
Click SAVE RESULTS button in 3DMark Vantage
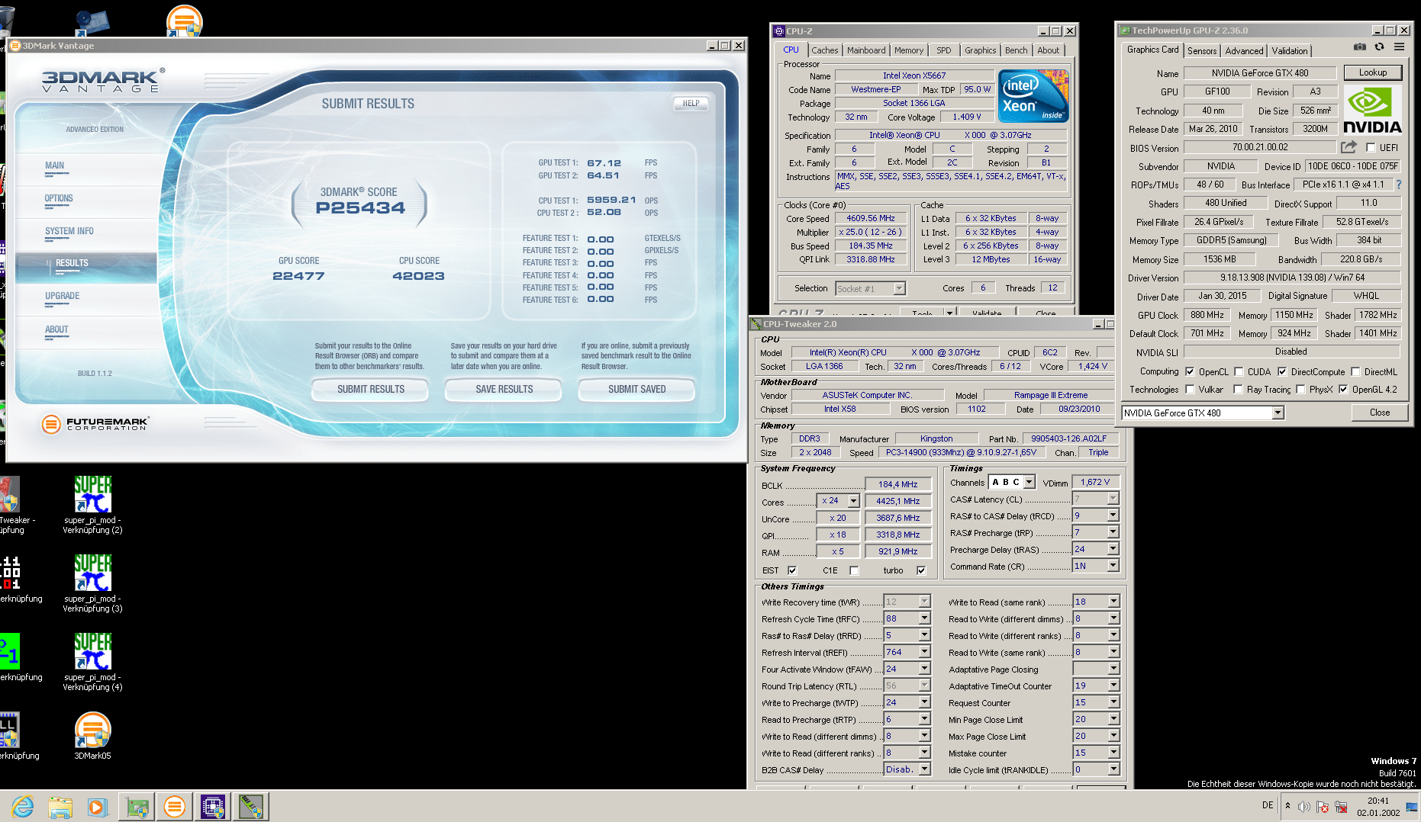[x=504, y=390]
